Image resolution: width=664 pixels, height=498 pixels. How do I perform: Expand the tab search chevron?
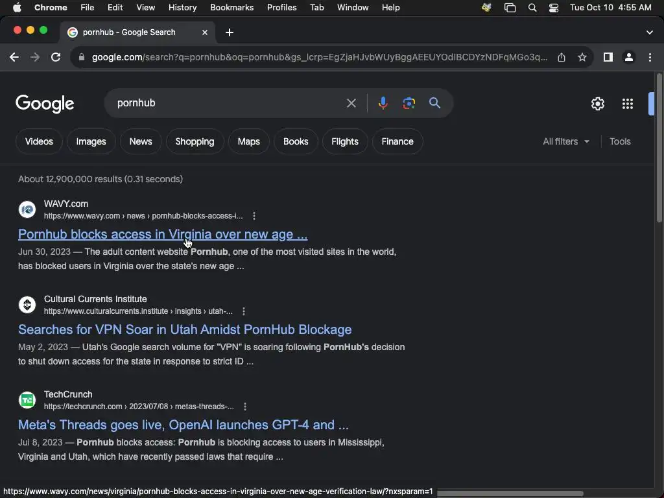click(x=649, y=32)
